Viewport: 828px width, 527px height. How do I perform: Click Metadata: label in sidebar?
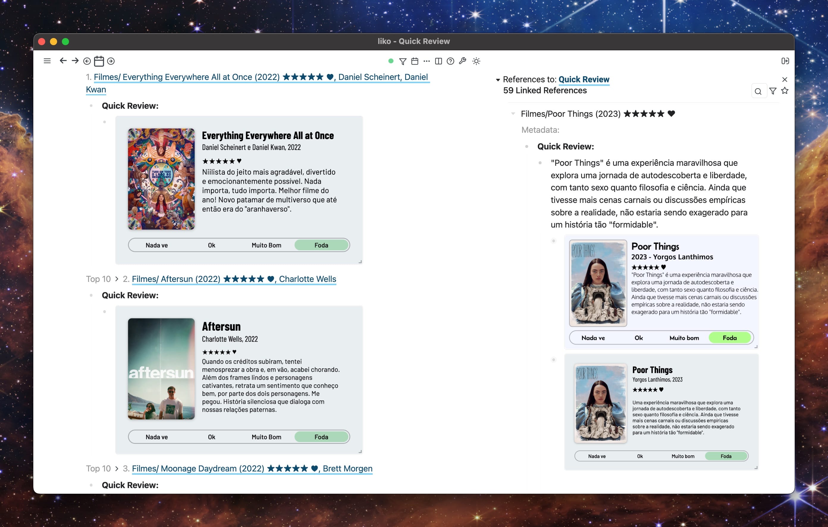pyautogui.click(x=540, y=130)
